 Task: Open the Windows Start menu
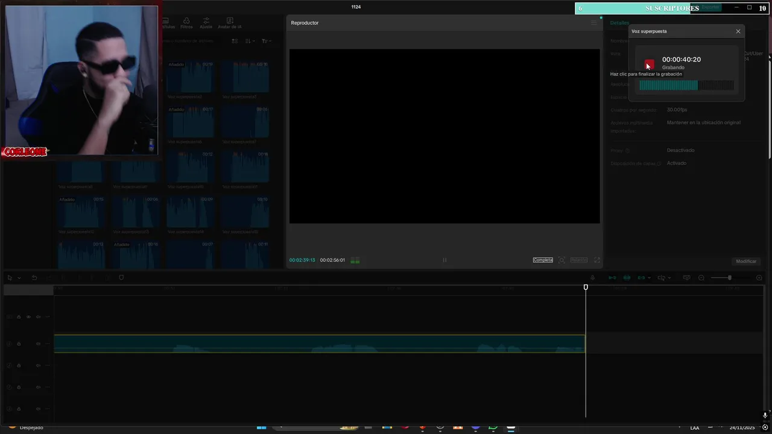pos(261,428)
